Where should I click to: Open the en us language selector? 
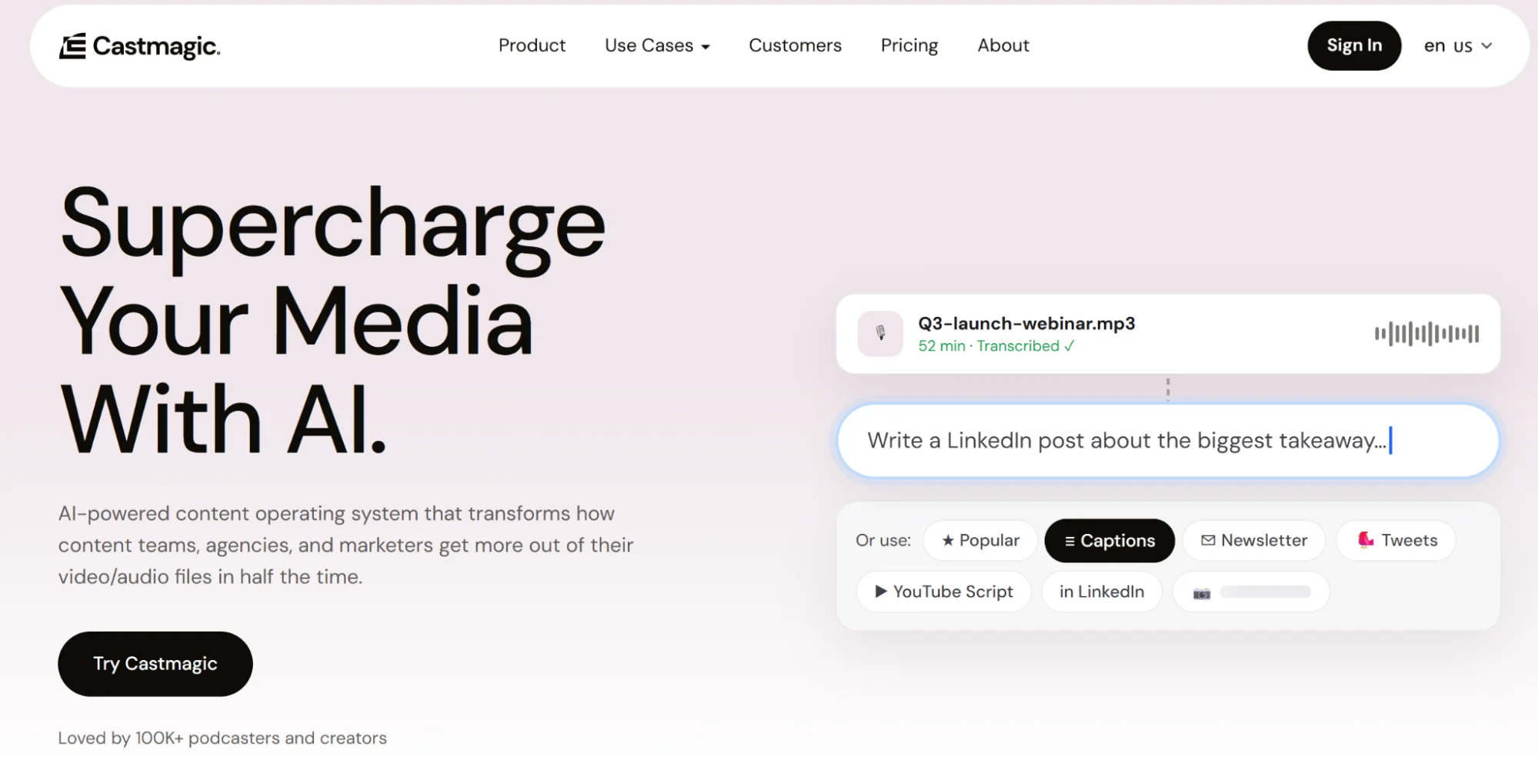1458,46
